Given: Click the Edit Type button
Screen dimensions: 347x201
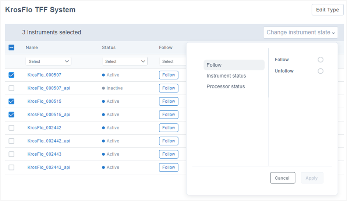Looking at the screenshot, I should 327,10.
